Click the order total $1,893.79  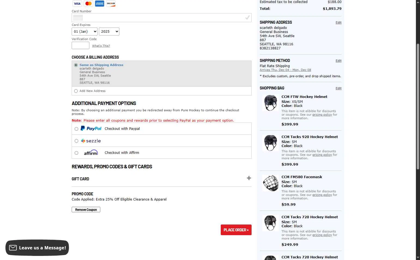click(x=332, y=9)
